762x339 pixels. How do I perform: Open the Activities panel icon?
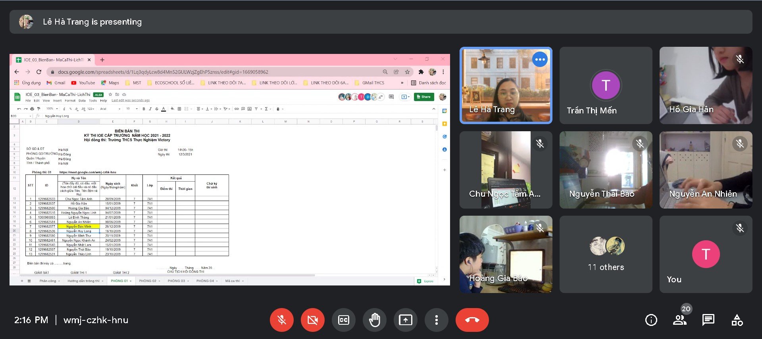pyautogui.click(x=737, y=320)
